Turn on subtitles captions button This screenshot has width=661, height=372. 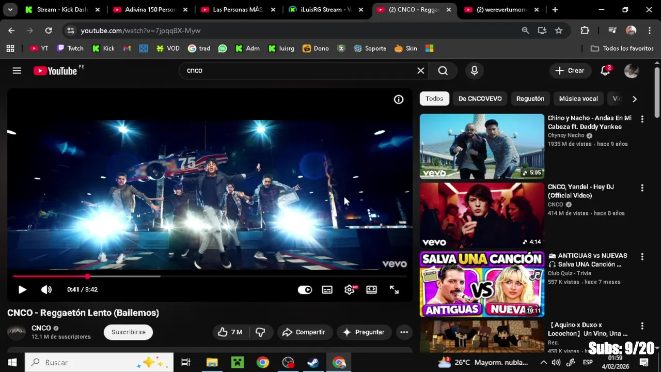(327, 290)
